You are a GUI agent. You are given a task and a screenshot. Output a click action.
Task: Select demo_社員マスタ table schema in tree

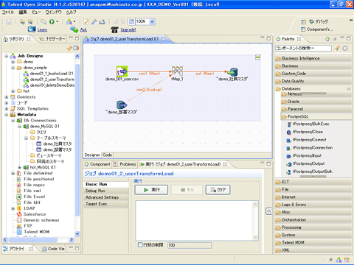tap(54, 144)
